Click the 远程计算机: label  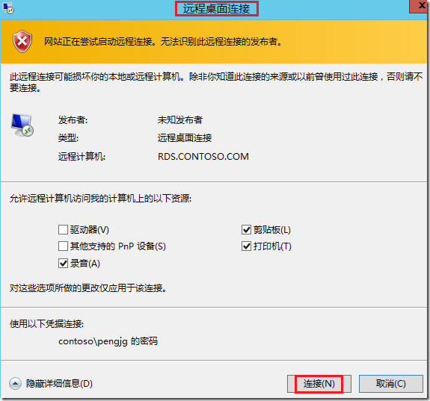pos(82,156)
